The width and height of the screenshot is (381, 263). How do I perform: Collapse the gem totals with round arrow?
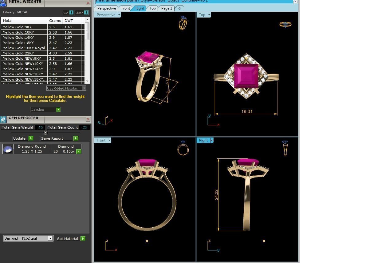pyautogui.click(x=45, y=133)
